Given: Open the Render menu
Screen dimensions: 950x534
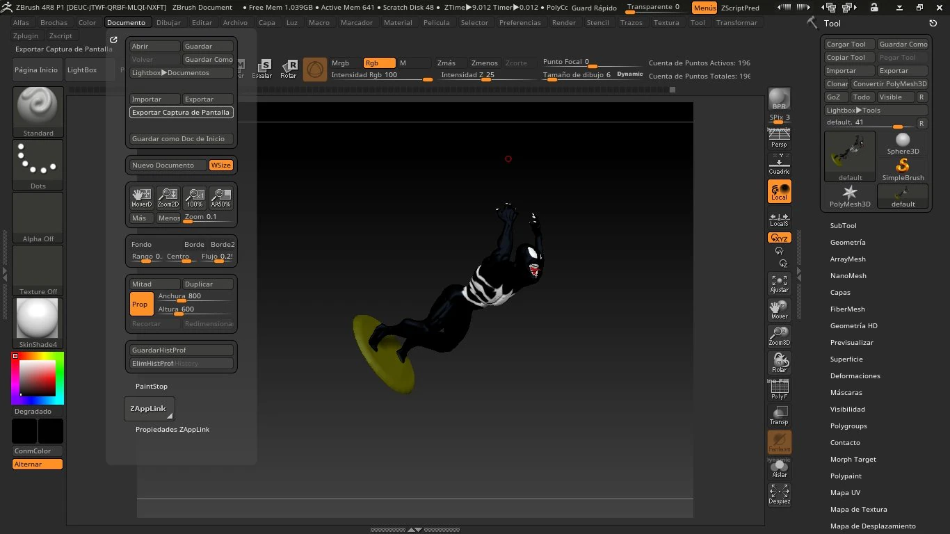Looking at the screenshot, I should 564,23.
